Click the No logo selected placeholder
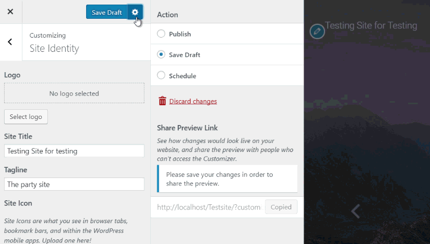Screen dimensions: 430x244 tap(74, 93)
